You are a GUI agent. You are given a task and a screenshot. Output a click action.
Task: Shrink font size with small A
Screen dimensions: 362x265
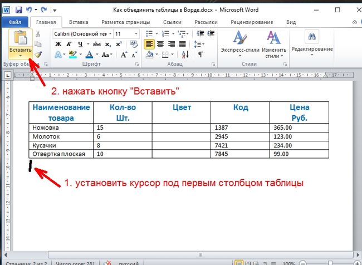(x=134, y=55)
